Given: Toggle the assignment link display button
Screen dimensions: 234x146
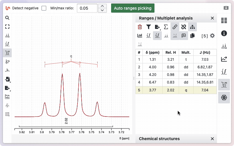Looking at the screenshot, I should click(x=175, y=27).
